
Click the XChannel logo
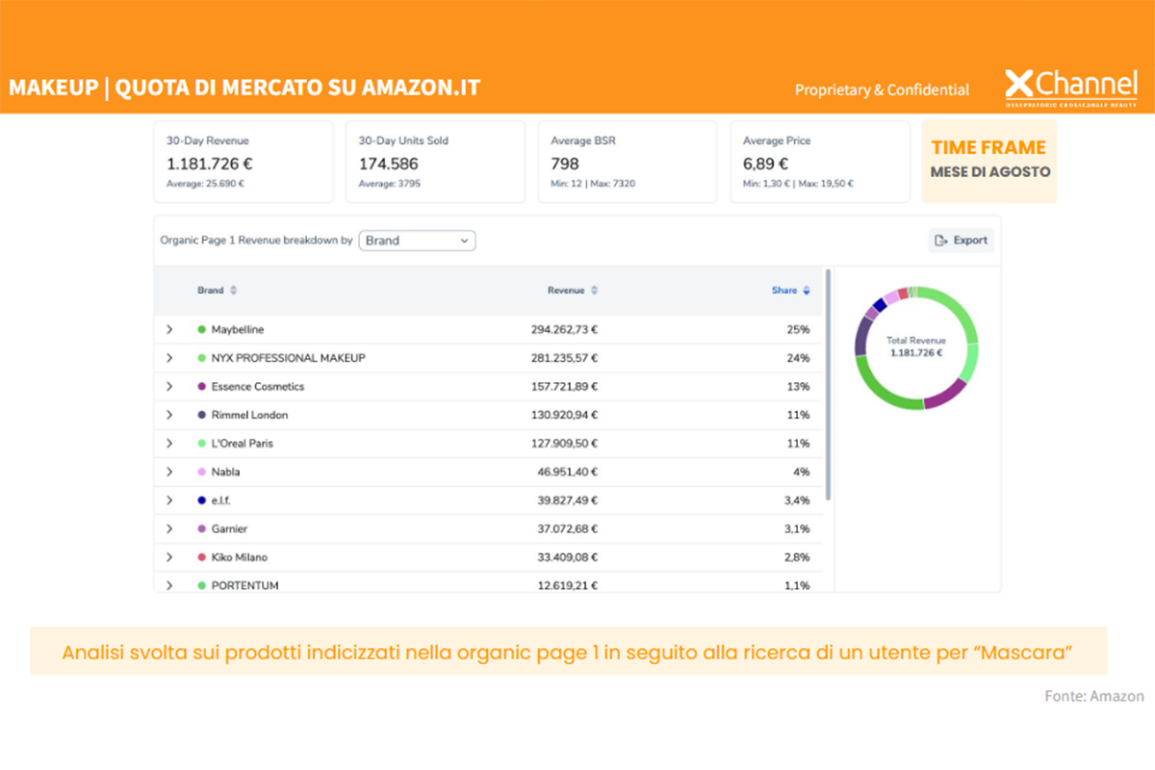tap(1071, 88)
